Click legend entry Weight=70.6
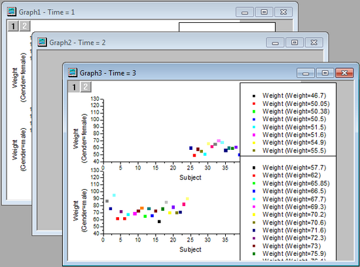The image size is (360, 267). pyautogui.click(x=294, y=222)
